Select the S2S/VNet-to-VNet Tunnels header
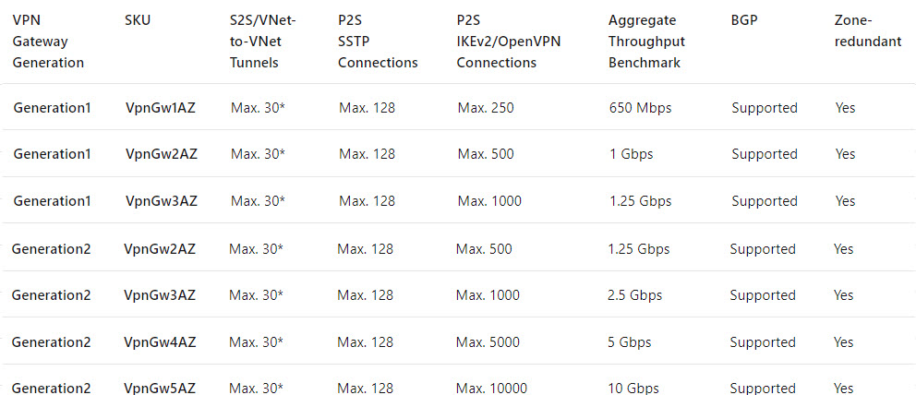 (262, 42)
